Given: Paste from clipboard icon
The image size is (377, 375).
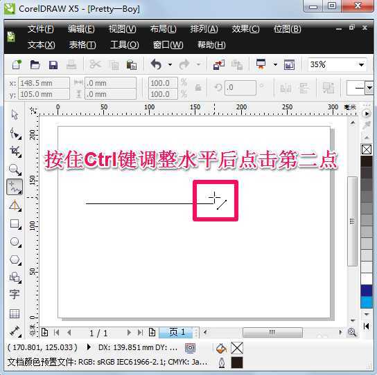Looking at the screenshot, I should pyautogui.click(x=132, y=65).
